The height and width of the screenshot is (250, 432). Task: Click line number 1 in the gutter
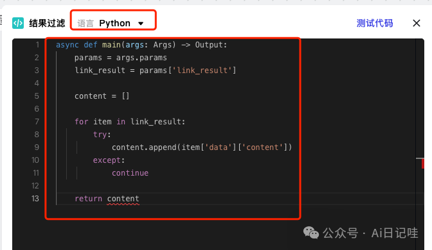click(x=37, y=44)
